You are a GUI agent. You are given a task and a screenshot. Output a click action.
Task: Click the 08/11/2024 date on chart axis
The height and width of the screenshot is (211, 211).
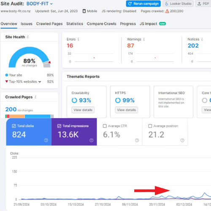(x=130, y=204)
